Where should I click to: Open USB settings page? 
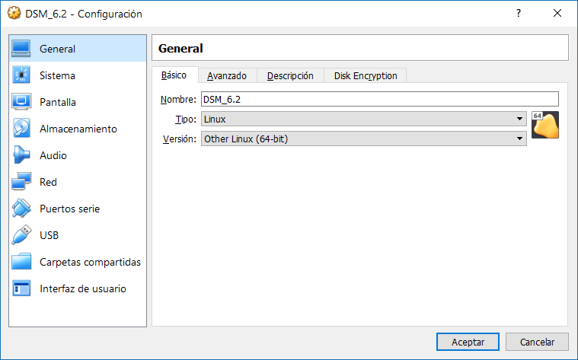pyautogui.click(x=78, y=235)
